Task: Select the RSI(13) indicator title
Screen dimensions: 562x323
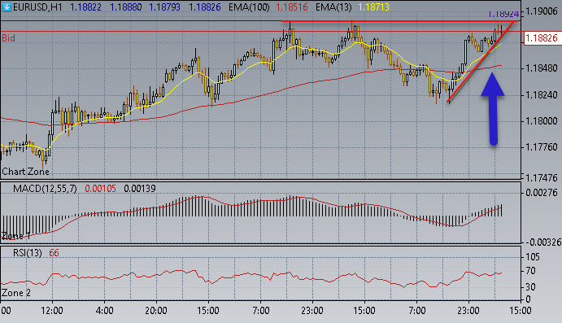Action: 27,253
